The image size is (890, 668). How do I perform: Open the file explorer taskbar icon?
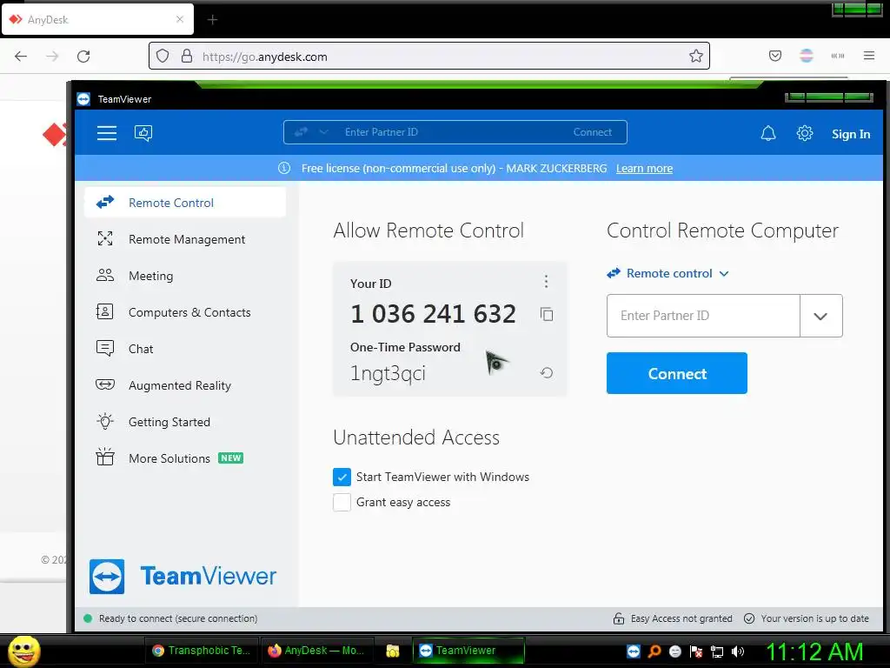(x=392, y=651)
